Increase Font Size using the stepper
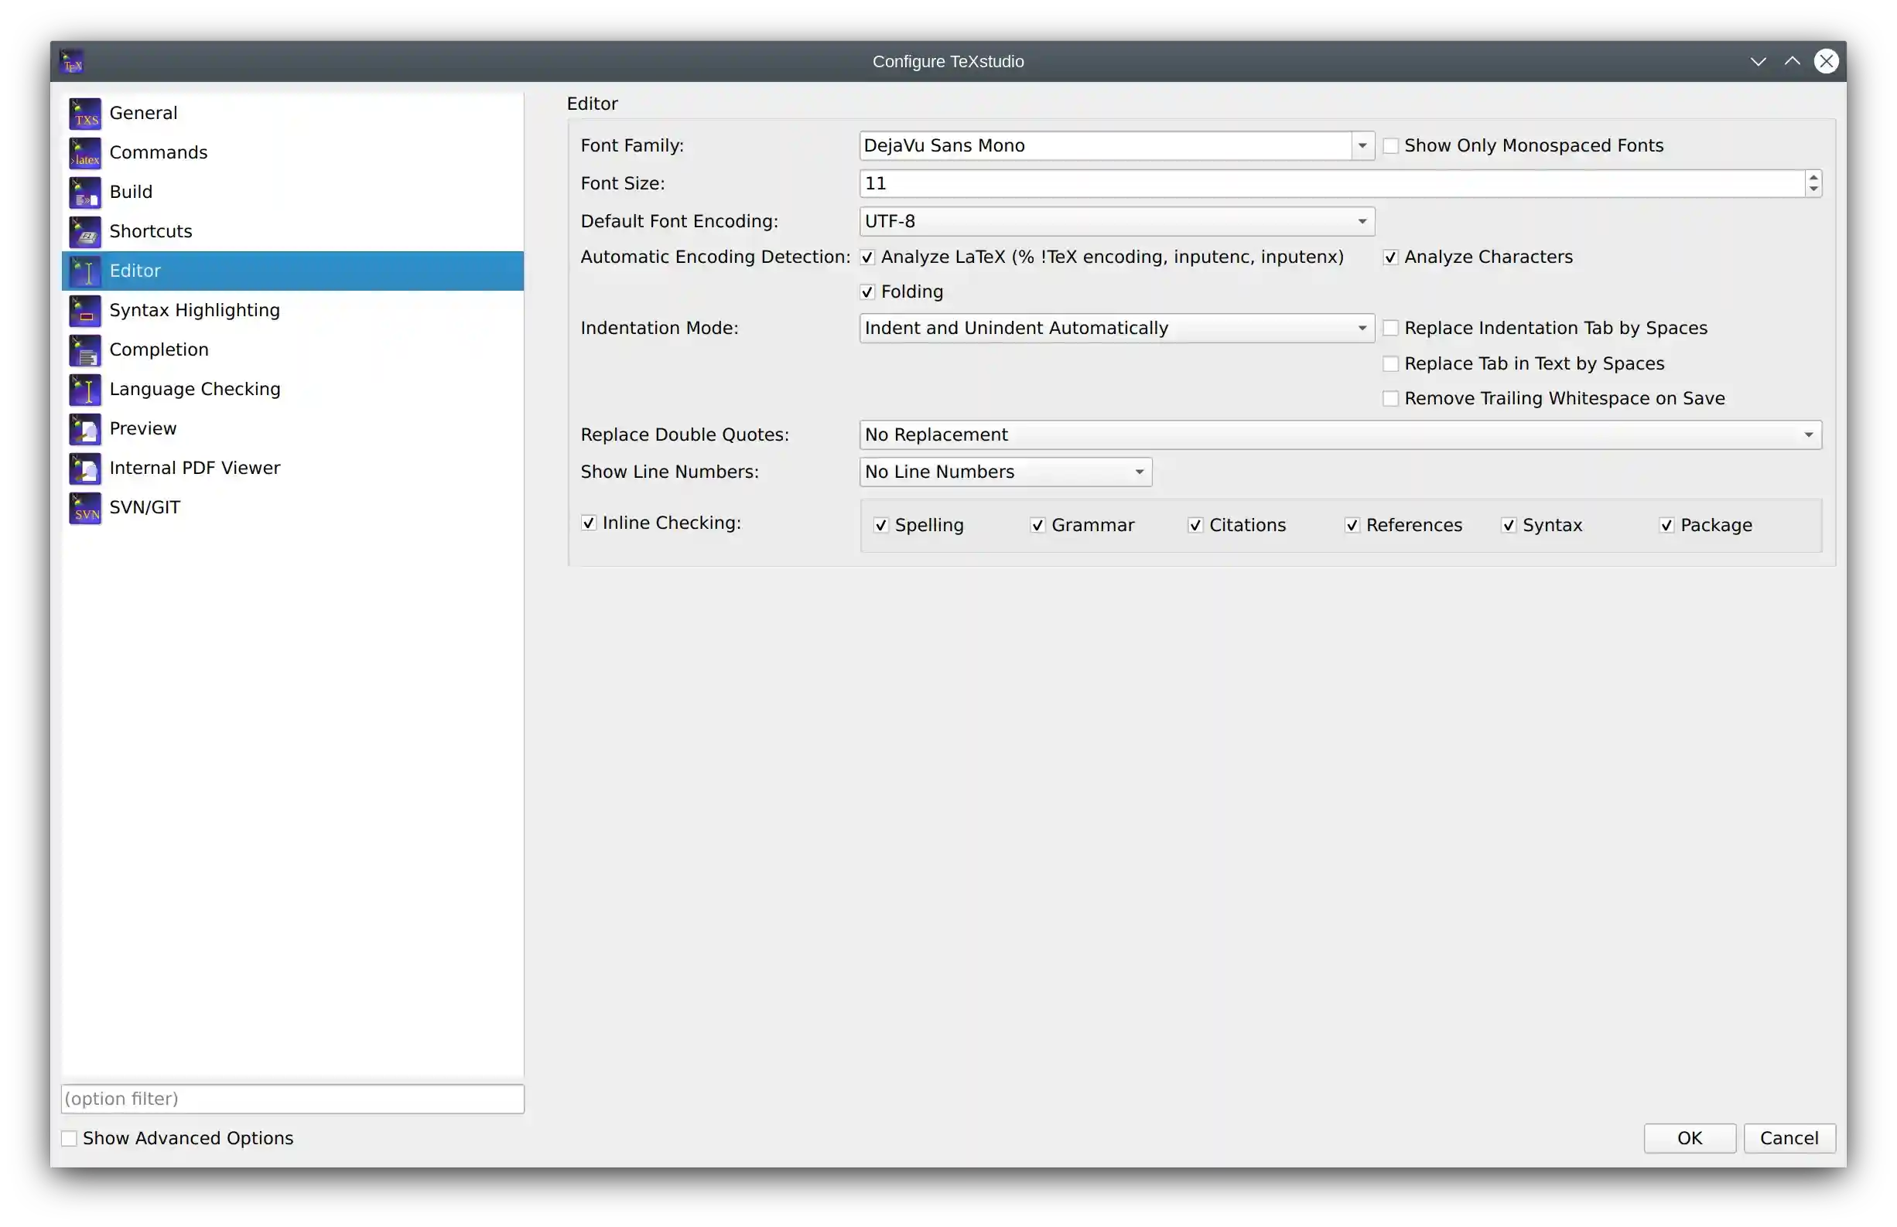The width and height of the screenshot is (1897, 1227). point(1813,178)
